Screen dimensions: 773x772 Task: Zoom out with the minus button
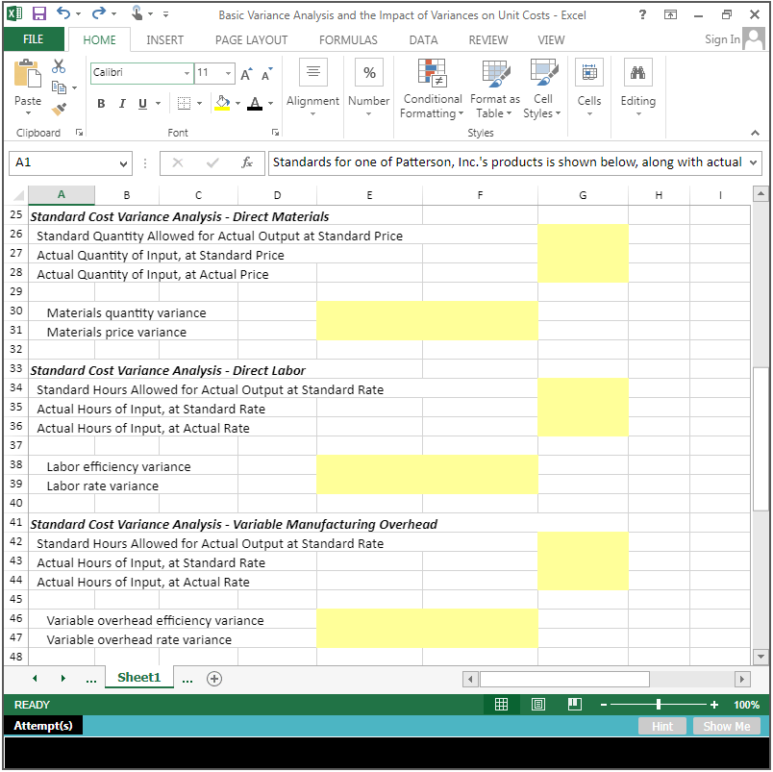coord(604,705)
